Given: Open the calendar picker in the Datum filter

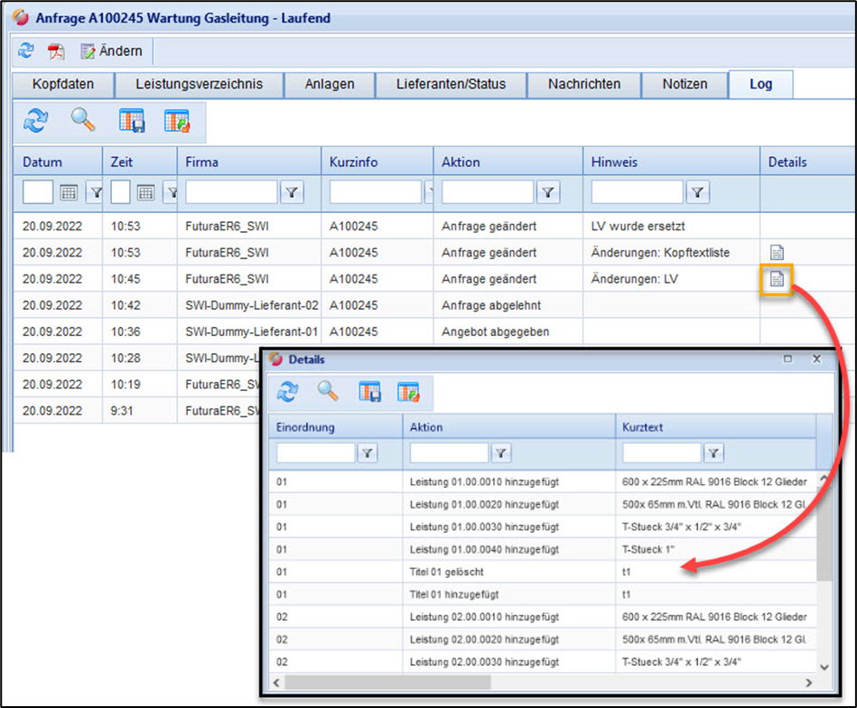Looking at the screenshot, I should point(69,191).
